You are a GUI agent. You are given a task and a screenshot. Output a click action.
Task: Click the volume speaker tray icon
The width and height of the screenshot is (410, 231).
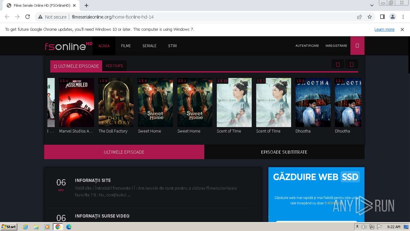tap(364, 227)
